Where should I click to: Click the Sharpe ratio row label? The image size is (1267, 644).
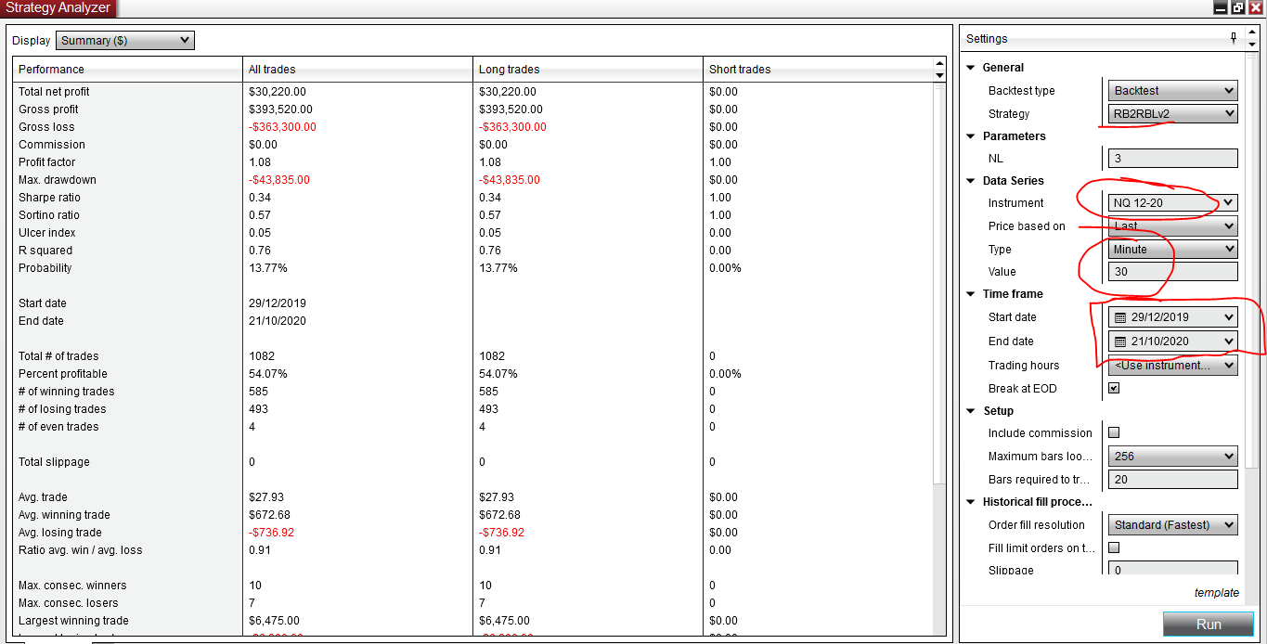point(49,198)
